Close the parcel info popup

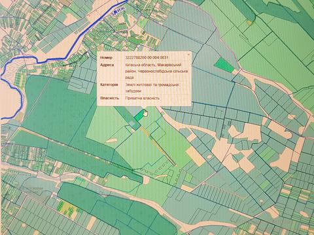tap(188, 55)
